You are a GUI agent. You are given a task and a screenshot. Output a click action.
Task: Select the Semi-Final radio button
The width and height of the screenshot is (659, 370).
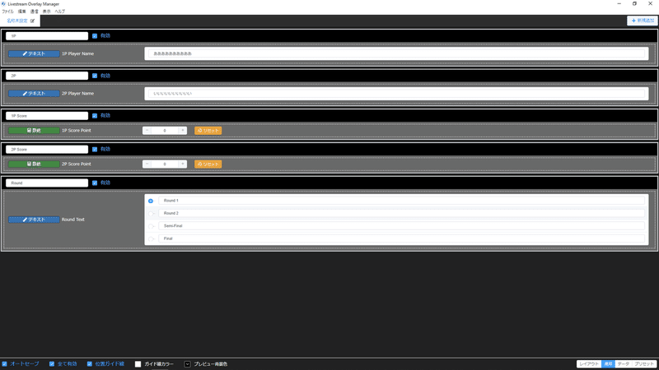click(x=151, y=226)
